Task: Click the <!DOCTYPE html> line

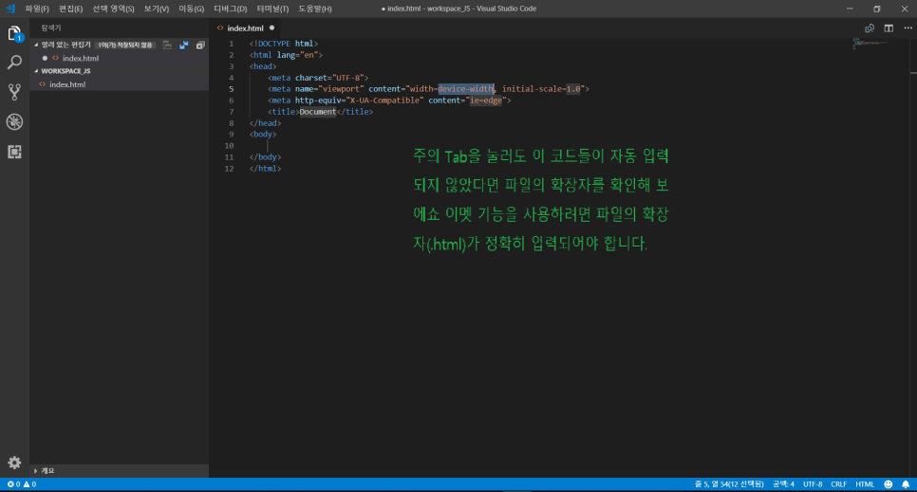Action: tap(284, 44)
